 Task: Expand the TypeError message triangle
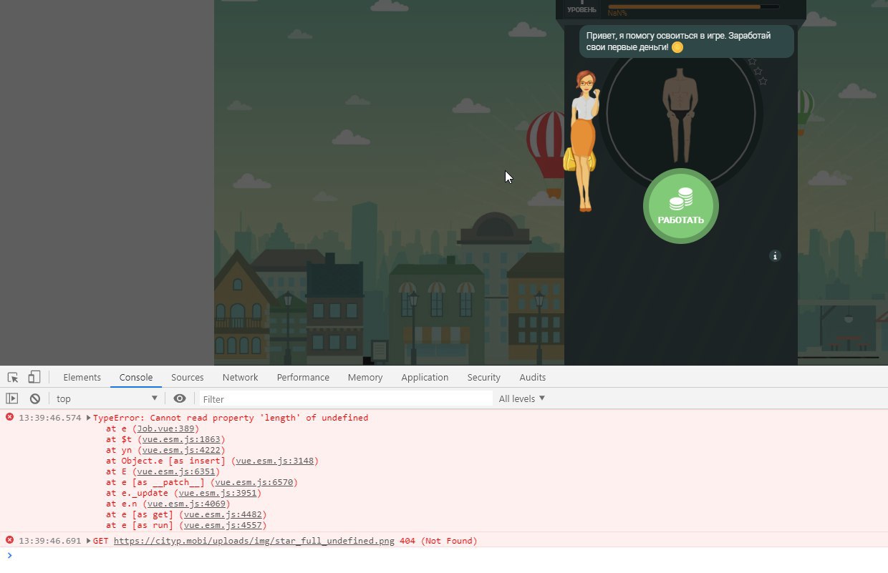[x=88, y=418]
